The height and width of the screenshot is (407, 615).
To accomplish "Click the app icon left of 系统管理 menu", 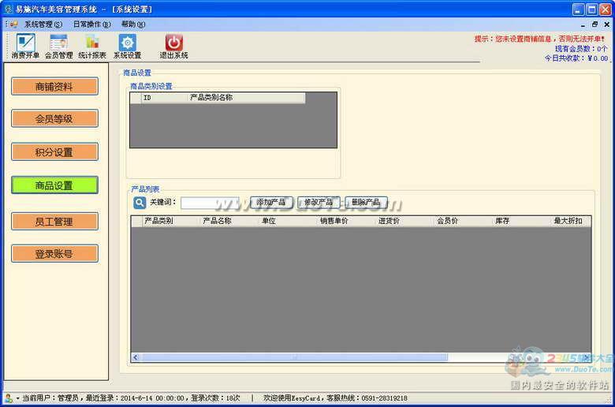I will point(13,24).
